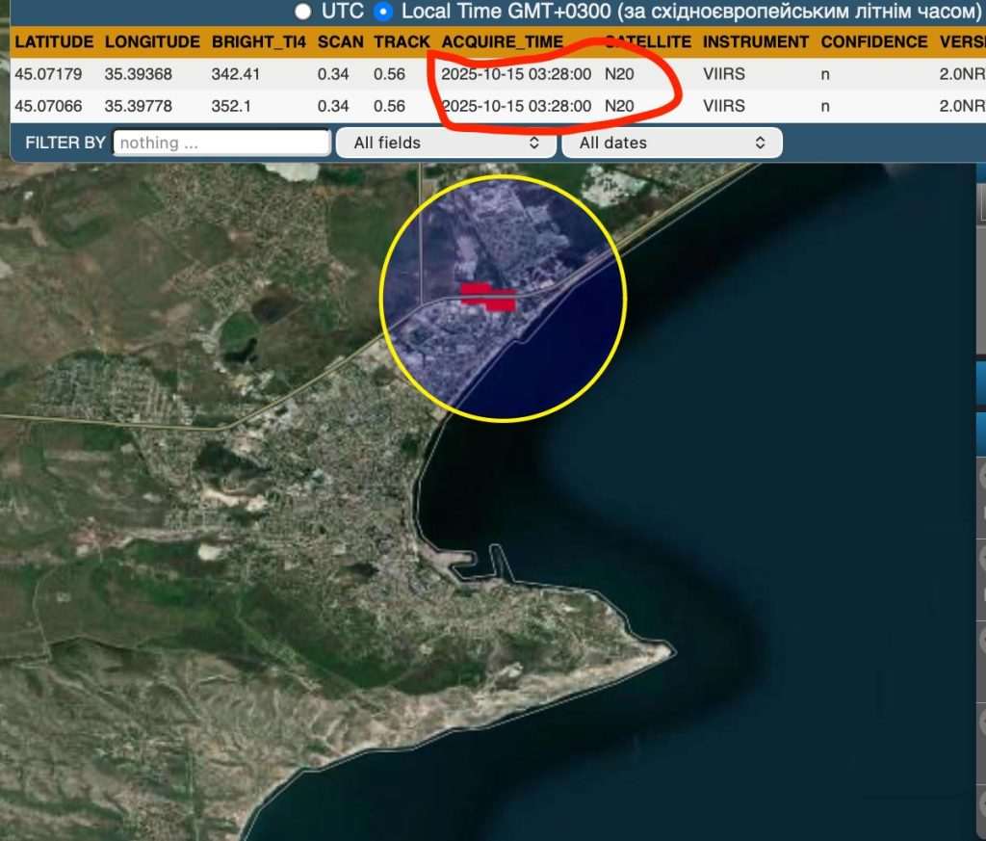The image size is (986, 841).
Task: Click the INSTRUMENT column header
Action: [x=756, y=42]
